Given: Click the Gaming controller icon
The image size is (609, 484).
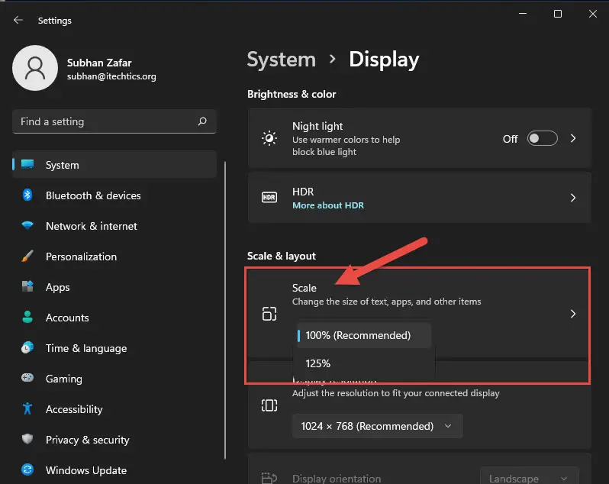Looking at the screenshot, I should click(x=27, y=378).
